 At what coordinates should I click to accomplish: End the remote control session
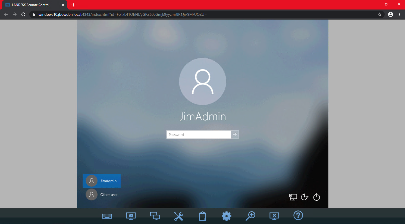(274, 216)
